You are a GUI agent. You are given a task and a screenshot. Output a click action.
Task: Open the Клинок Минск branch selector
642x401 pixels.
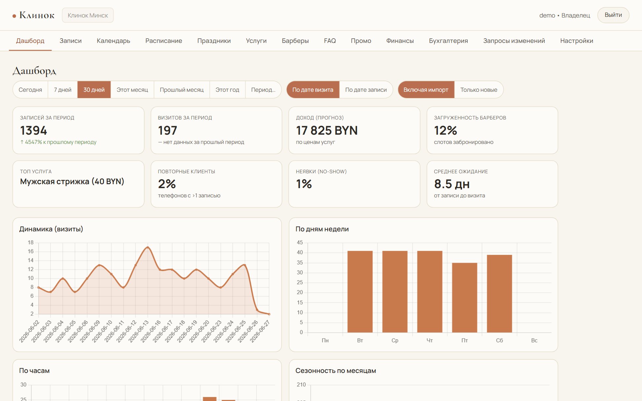tap(88, 16)
